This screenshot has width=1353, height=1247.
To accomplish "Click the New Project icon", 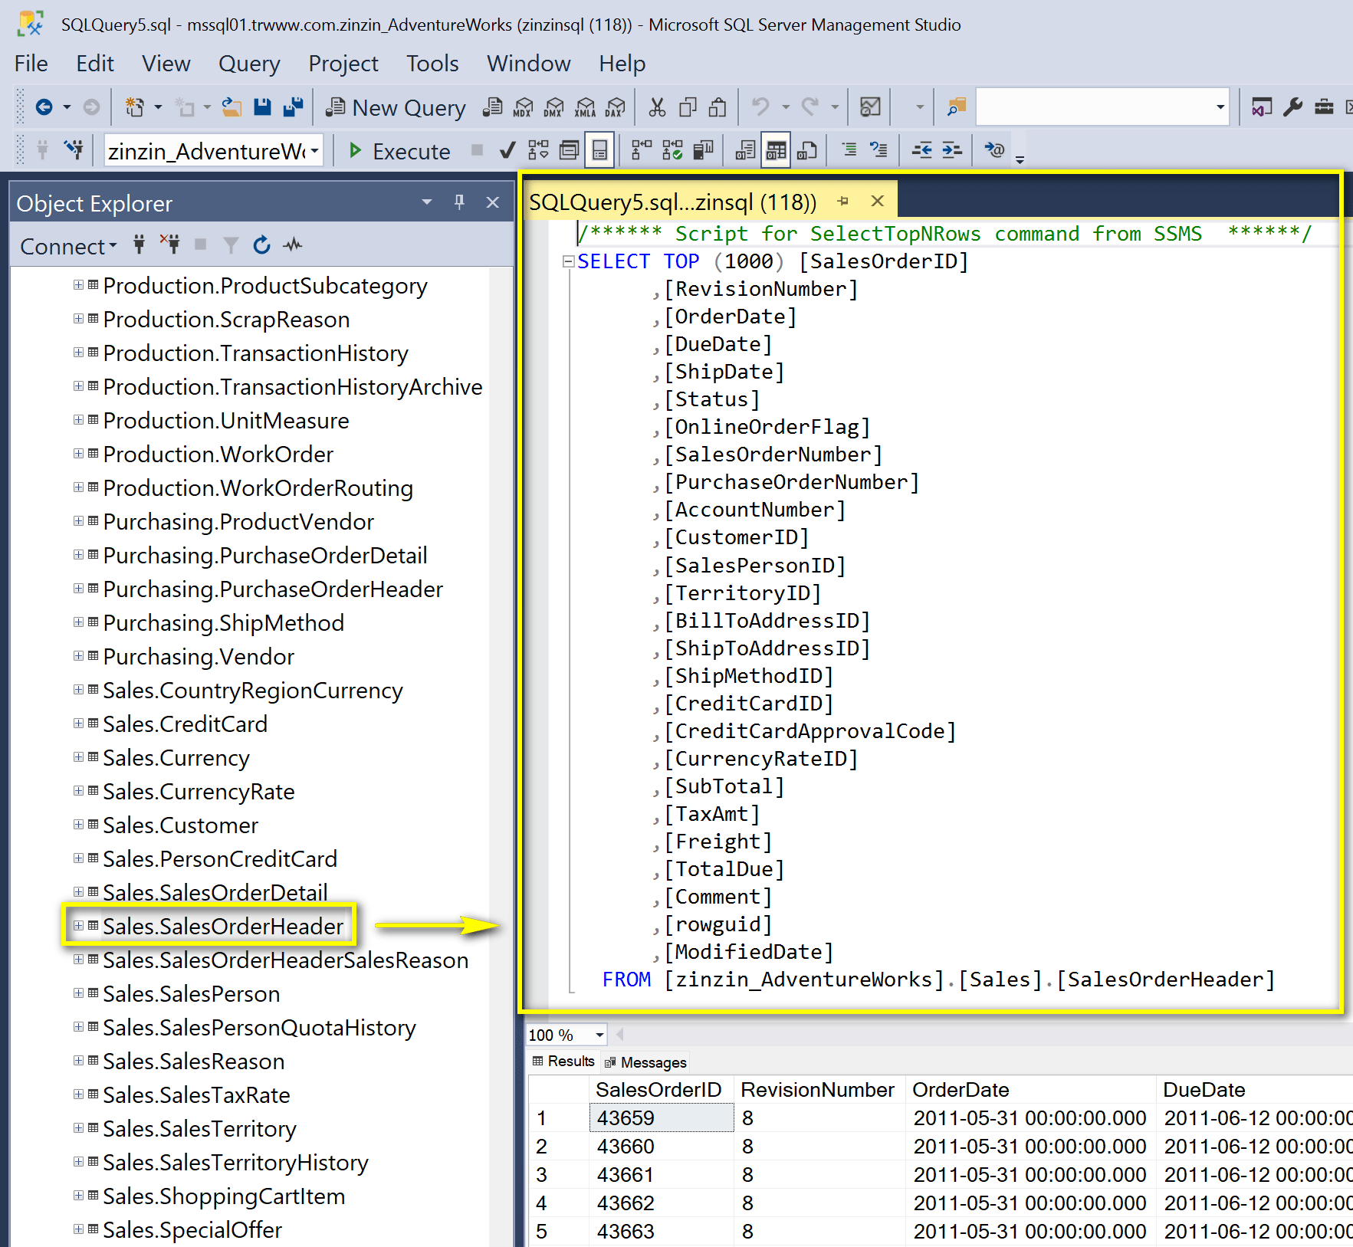I will (135, 107).
